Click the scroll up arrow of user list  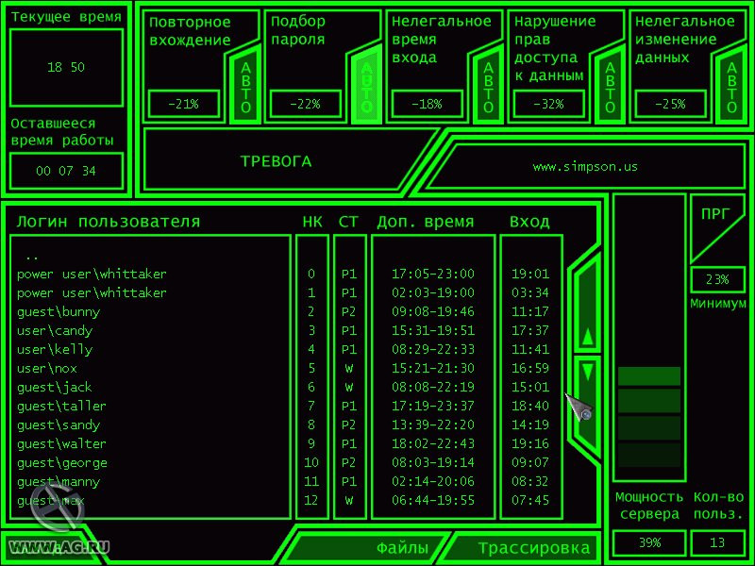(x=587, y=308)
